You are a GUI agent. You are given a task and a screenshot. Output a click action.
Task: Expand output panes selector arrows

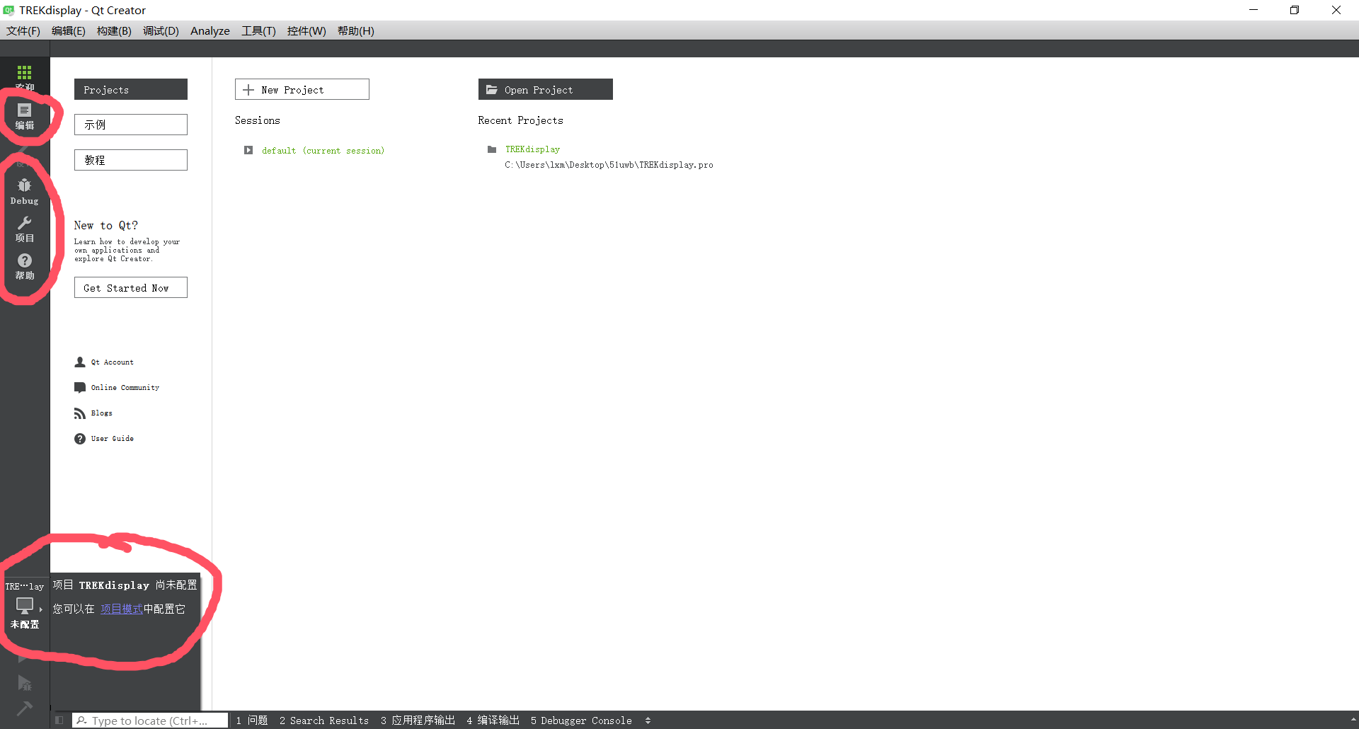pos(648,721)
